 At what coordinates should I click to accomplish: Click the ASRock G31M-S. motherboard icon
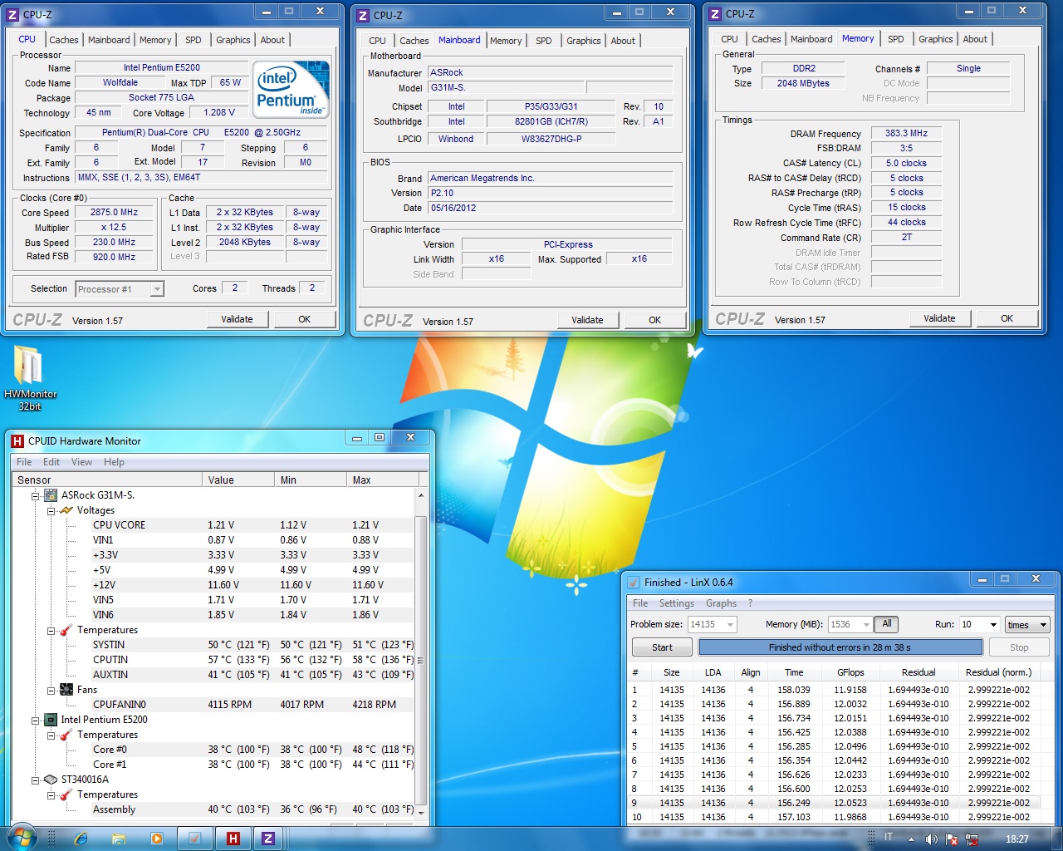(x=51, y=494)
